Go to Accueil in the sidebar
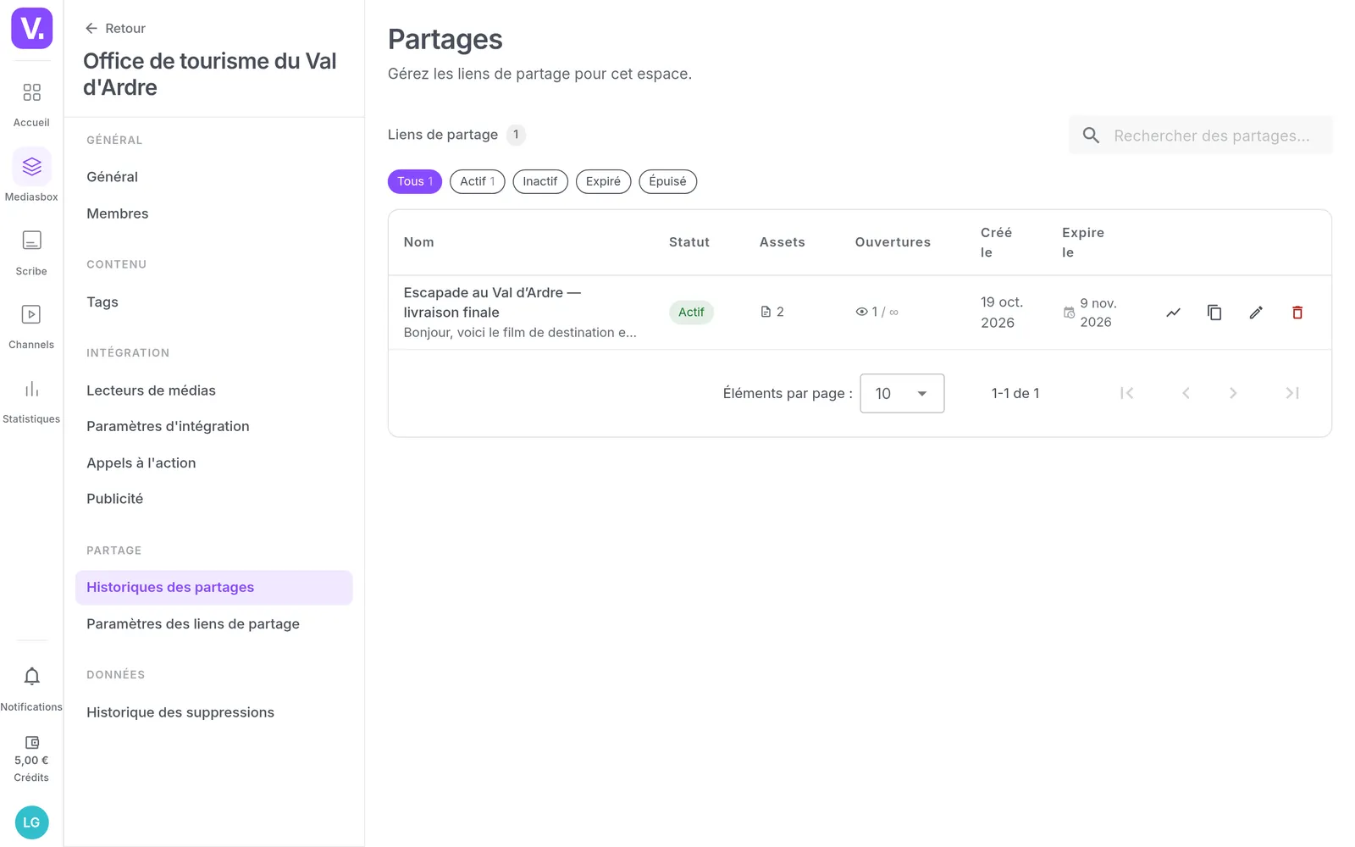Viewport: 1355px width, 847px height. tap(31, 104)
